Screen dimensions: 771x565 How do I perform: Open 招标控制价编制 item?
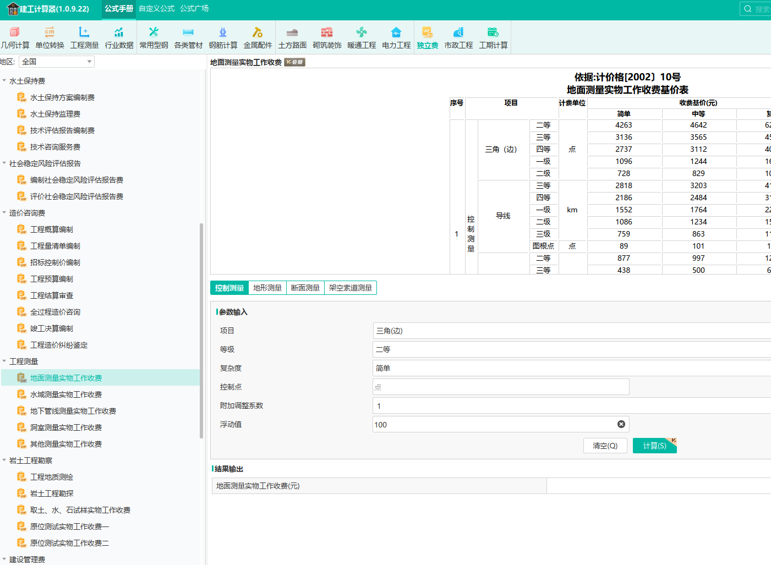click(x=55, y=262)
